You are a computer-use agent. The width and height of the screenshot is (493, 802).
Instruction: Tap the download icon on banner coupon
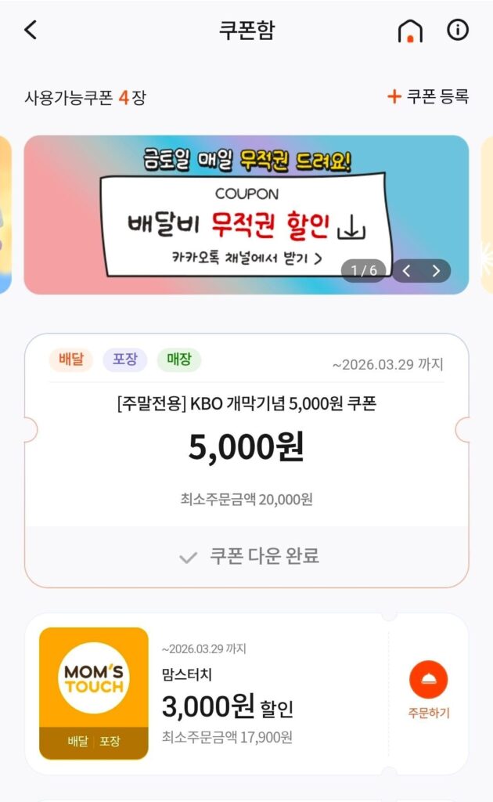coord(351,226)
